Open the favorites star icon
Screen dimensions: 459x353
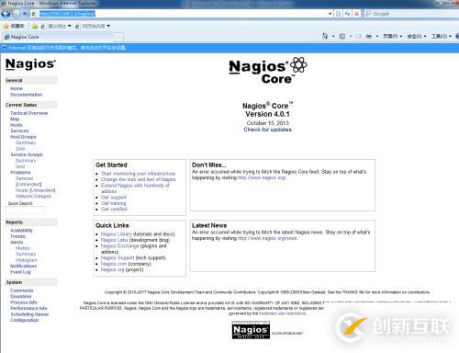(x=6, y=26)
